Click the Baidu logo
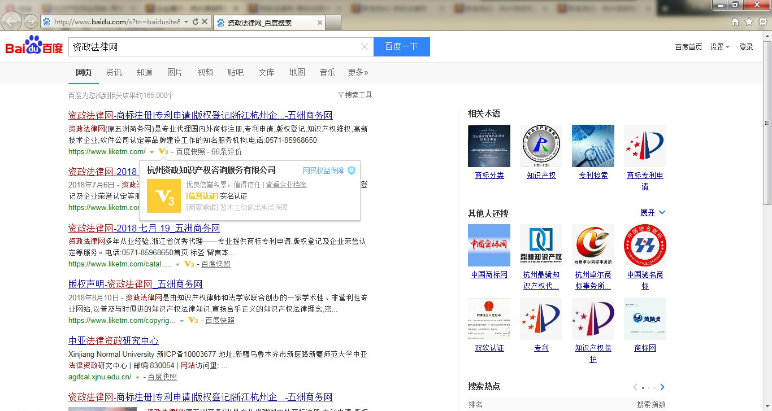The height and width of the screenshot is (411, 772). (x=34, y=46)
